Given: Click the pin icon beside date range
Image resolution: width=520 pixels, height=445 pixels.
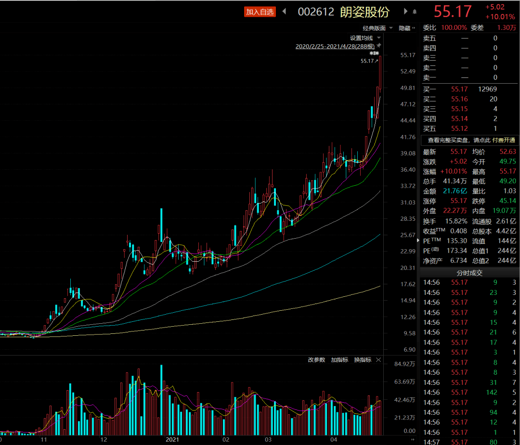Looking at the screenshot, I should [379, 45].
